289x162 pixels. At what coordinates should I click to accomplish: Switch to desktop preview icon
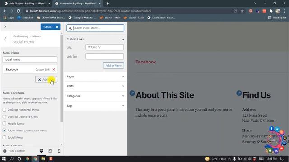pos(42,151)
